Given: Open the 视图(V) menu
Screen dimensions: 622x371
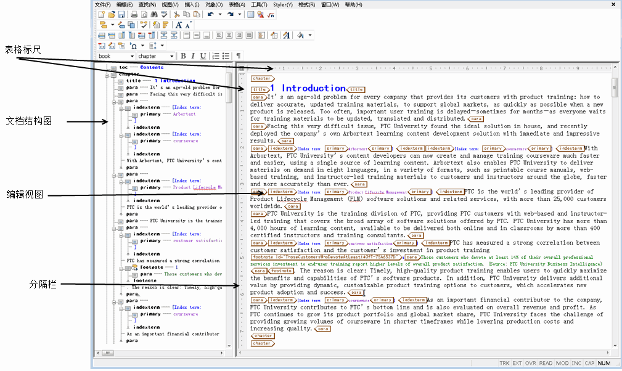Looking at the screenshot, I should tap(170, 4).
